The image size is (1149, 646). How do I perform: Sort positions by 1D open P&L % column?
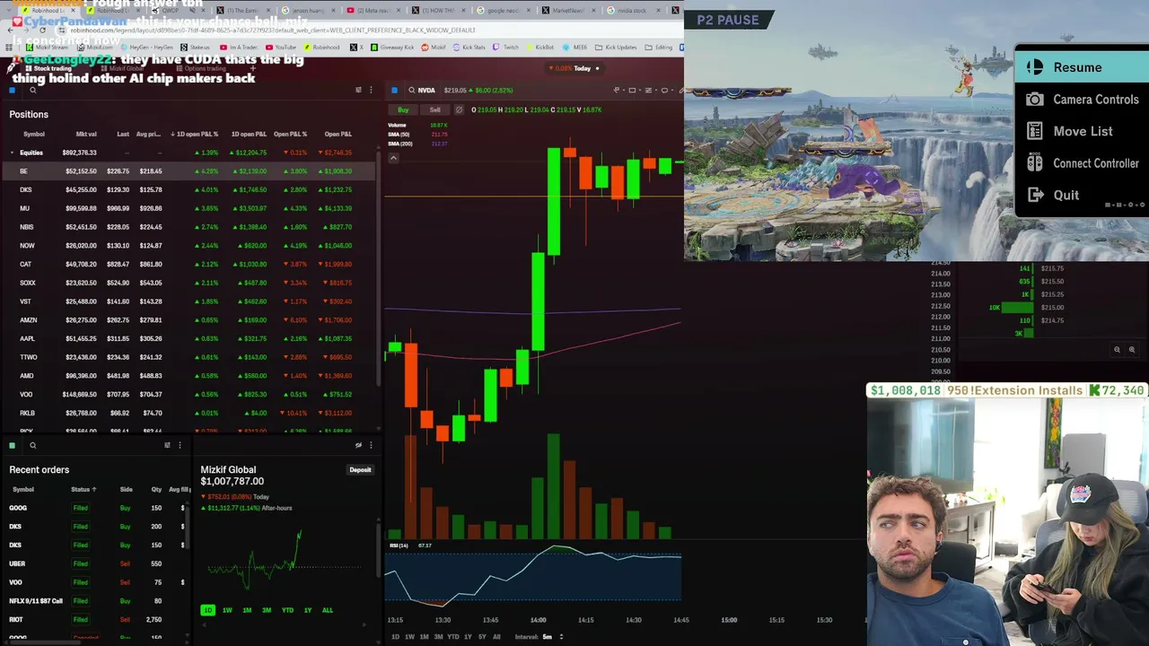coord(194,135)
